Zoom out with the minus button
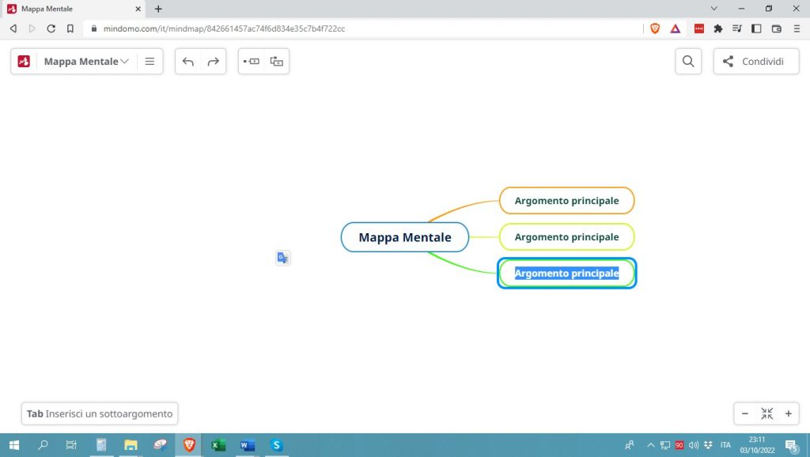 click(745, 414)
